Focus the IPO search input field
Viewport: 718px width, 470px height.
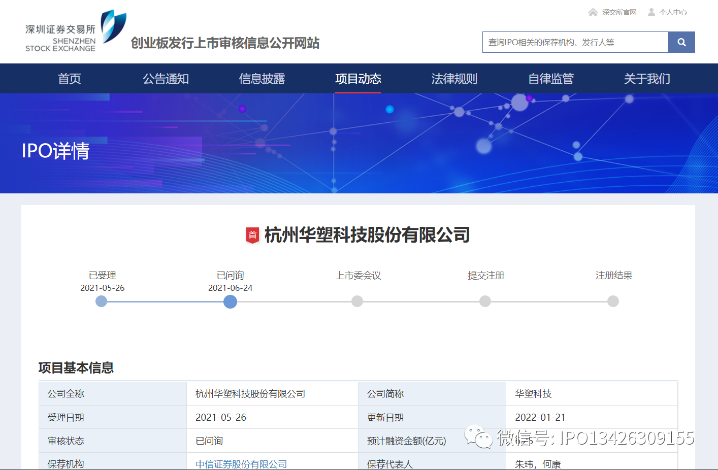575,42
